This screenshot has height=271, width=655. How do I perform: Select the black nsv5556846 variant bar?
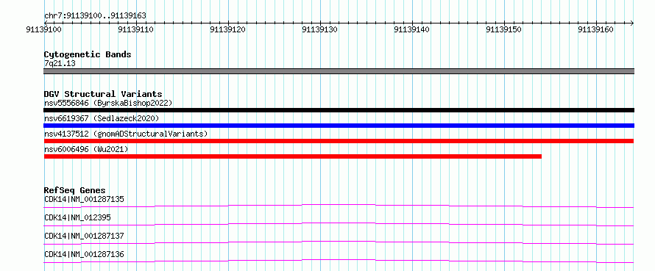click(x=339, y=110)
